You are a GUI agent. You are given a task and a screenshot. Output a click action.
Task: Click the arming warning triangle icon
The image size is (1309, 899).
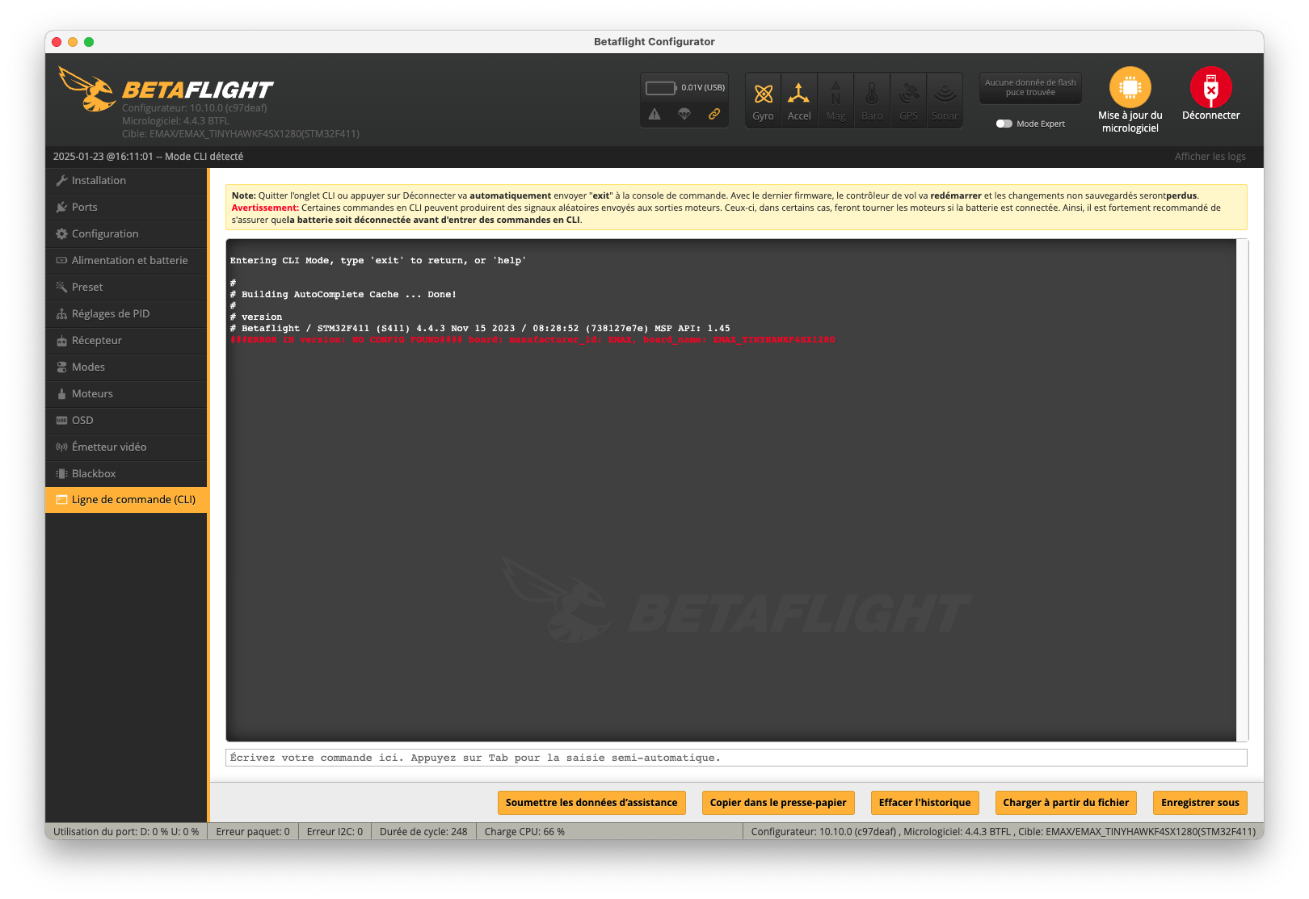coord(654,114)
